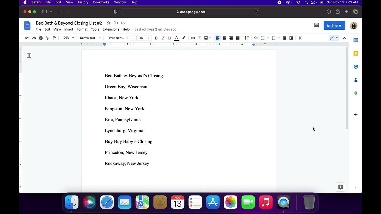Open the Normal text style dropdown
The width and height of the screenshot is (381, 214).
pos(90,38)
